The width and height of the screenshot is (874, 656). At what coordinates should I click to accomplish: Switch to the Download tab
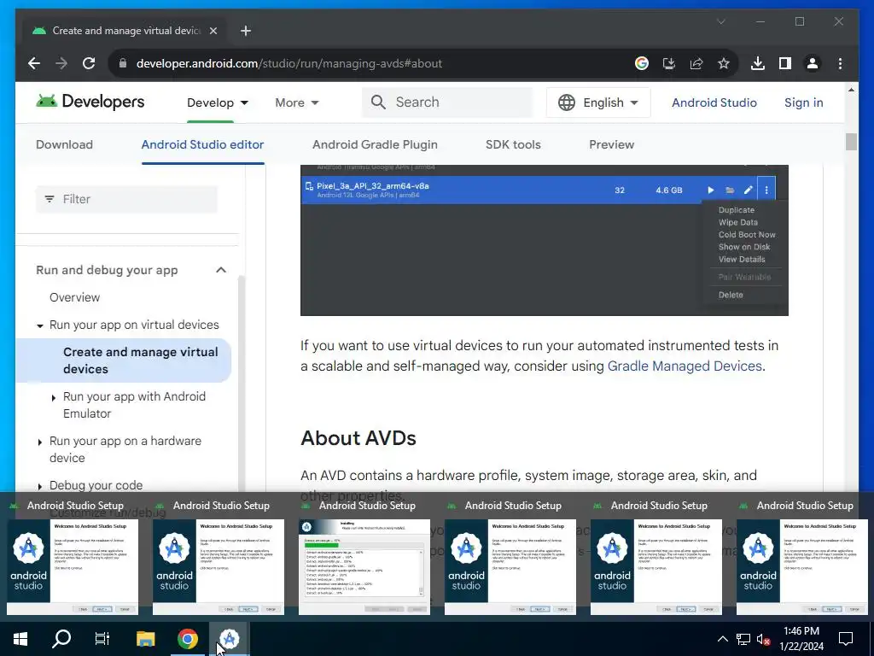64,144
